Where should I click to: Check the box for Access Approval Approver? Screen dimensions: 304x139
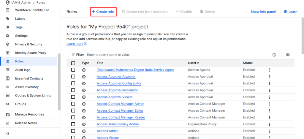(73, 77)
